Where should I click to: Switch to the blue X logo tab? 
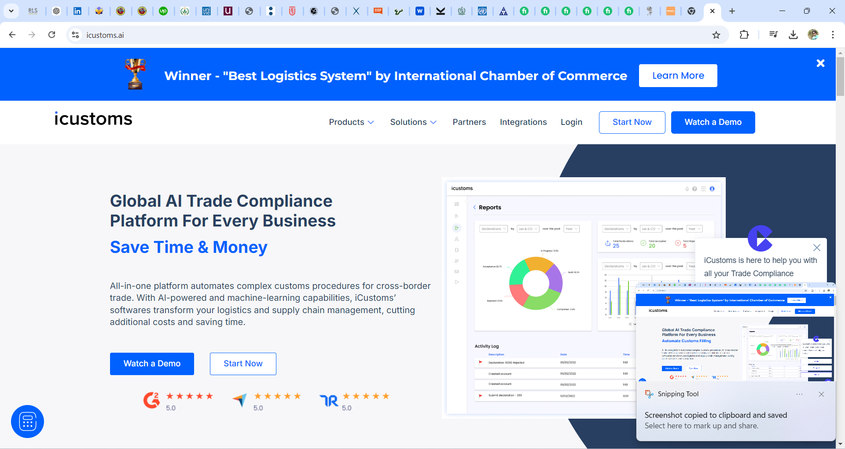click(356, 11)
